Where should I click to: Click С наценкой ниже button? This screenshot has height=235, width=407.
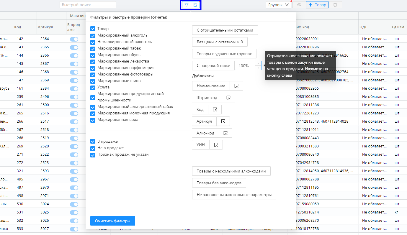[x=213, y=65]
